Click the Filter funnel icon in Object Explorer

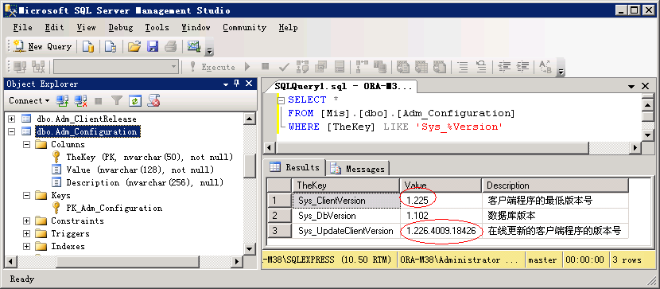pyautogui.click(x=117, y=100)
